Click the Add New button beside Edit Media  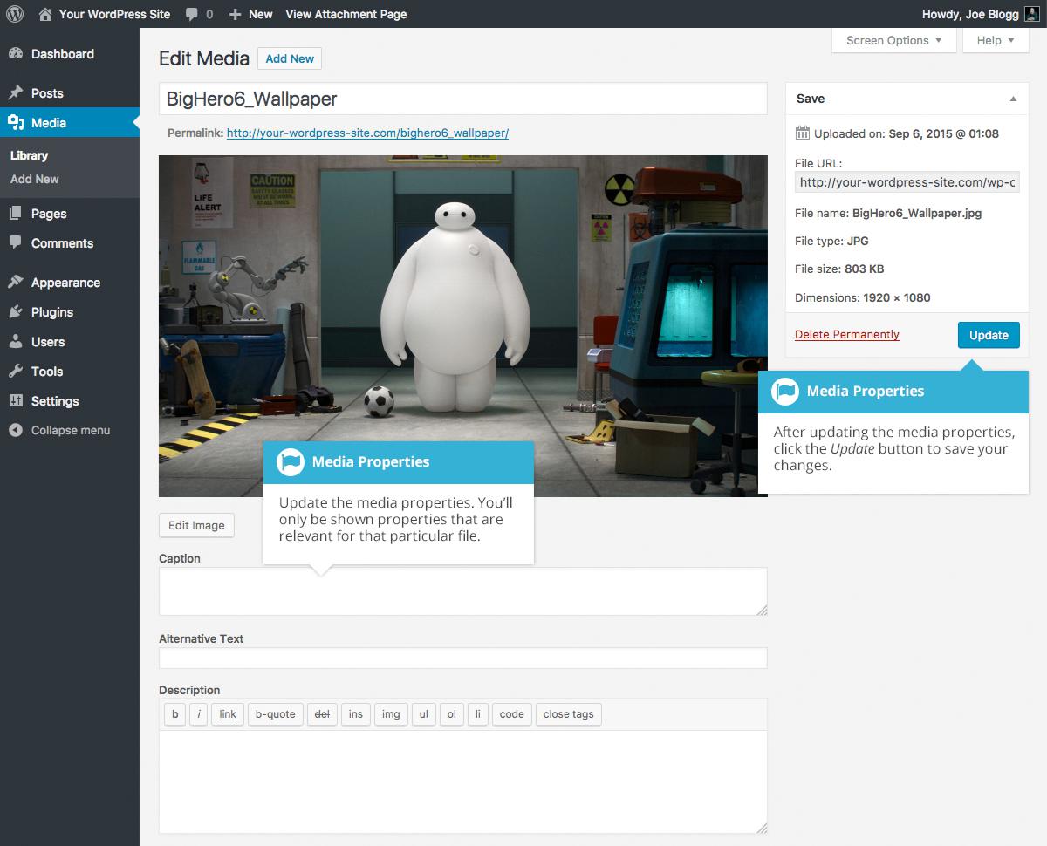290,58
